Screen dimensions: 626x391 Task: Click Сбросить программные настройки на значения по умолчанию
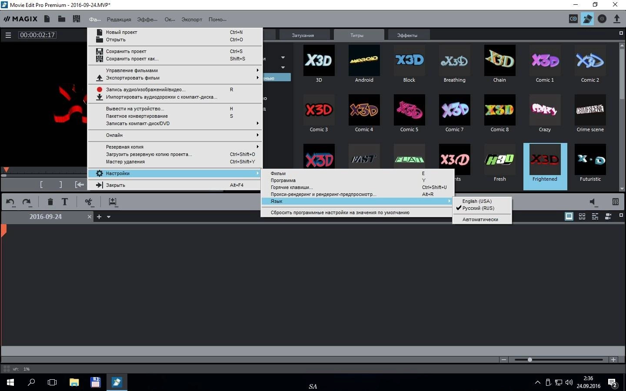[x=356, y=212]
